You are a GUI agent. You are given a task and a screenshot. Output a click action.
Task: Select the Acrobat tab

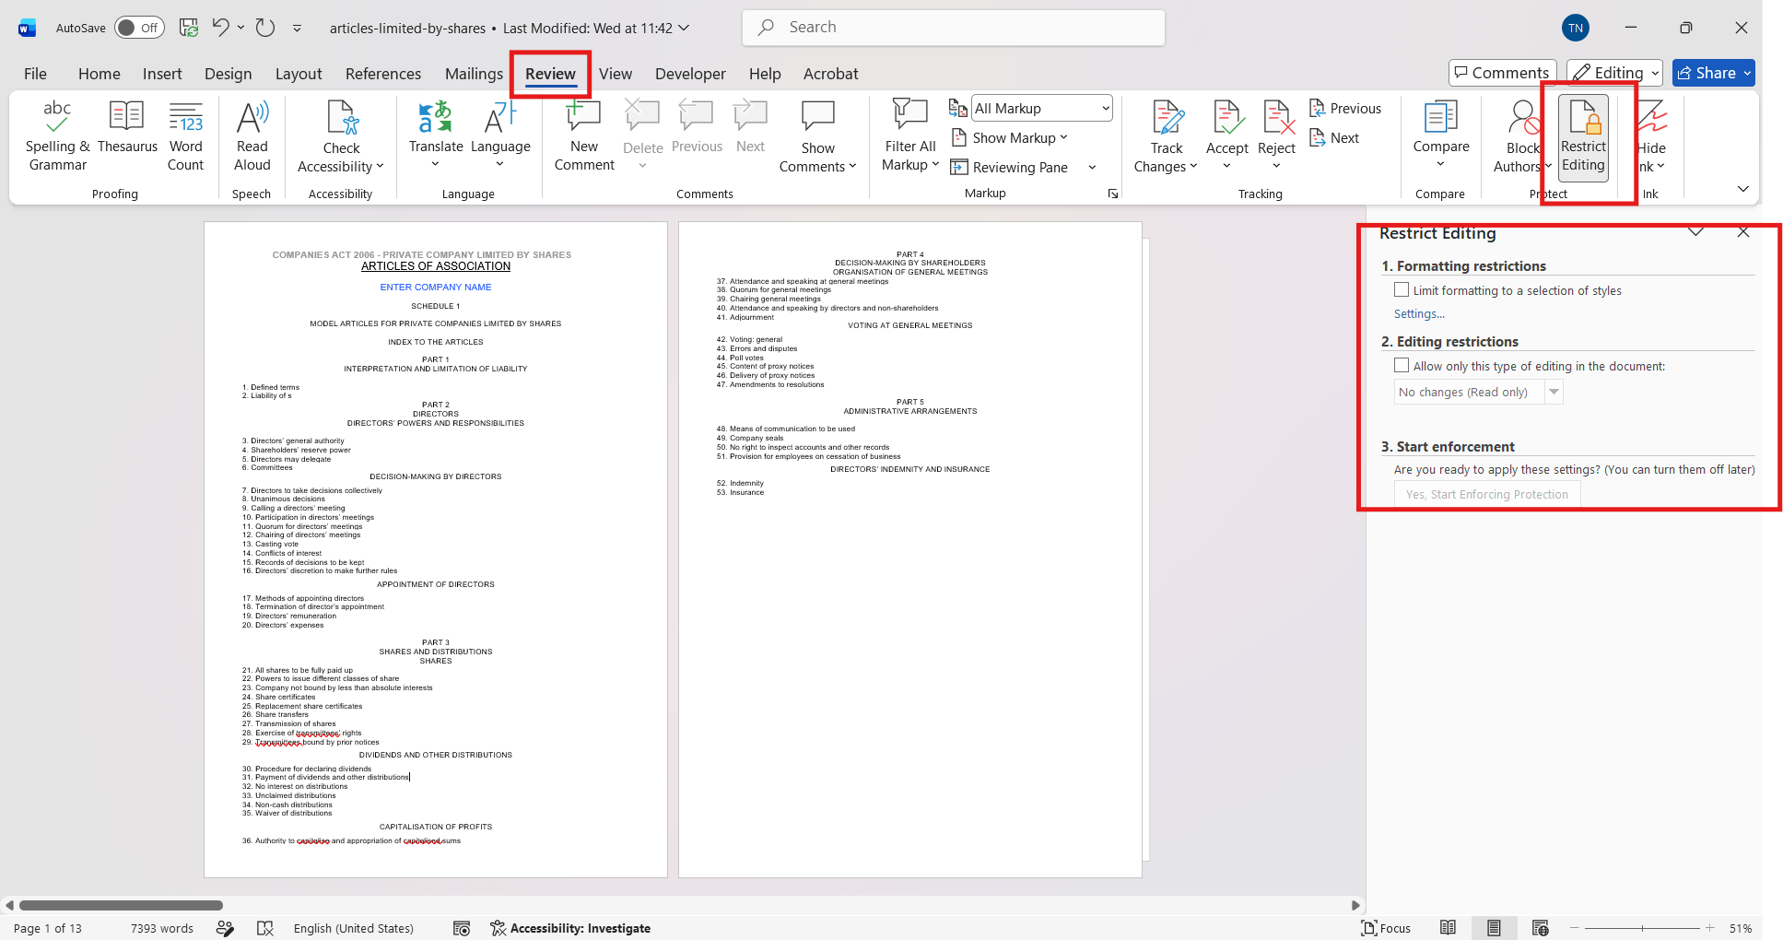tap(830, 74)
